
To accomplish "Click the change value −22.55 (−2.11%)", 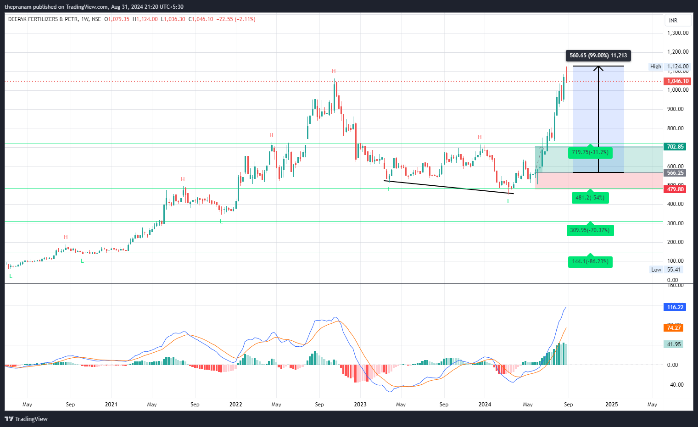I will click(236, 19).
